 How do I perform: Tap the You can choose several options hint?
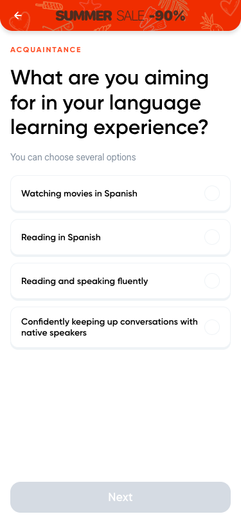[73, 157]
